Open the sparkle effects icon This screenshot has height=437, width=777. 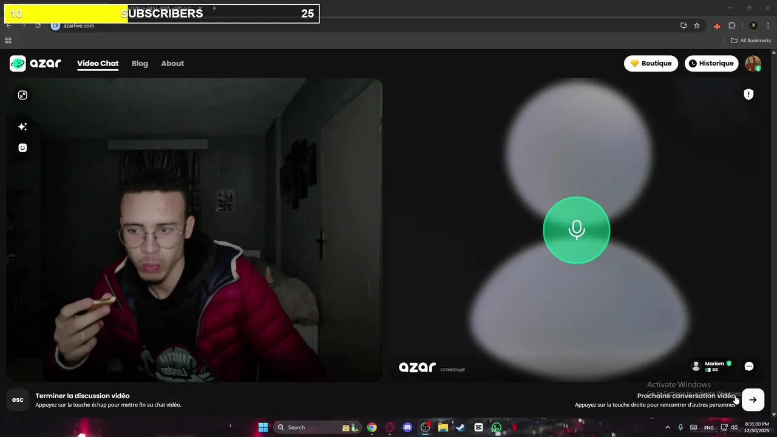(x=22, y=126)
